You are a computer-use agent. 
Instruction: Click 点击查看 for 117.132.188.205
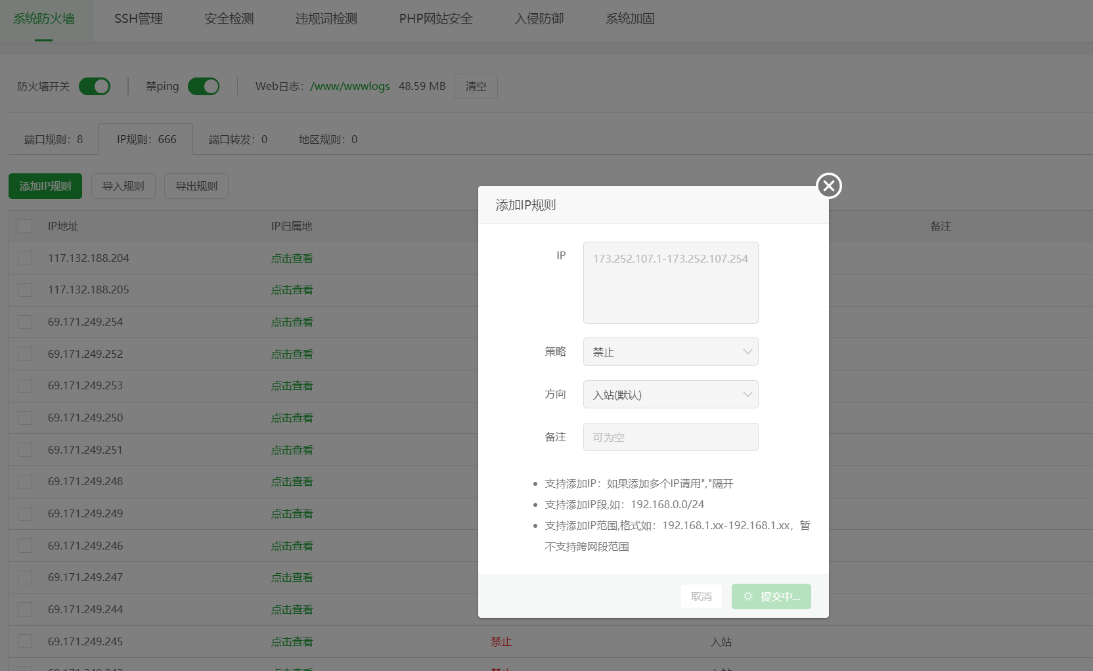coord(292,290)
